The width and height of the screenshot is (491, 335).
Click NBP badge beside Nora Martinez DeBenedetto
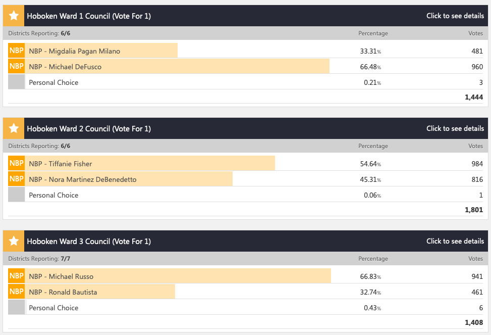pos(17,179)
